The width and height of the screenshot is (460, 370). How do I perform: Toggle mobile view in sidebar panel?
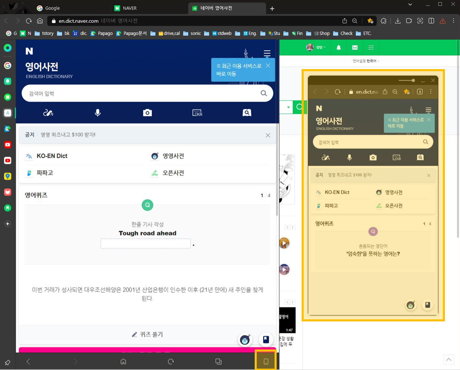coord(266,361)
